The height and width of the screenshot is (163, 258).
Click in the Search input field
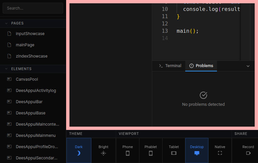(33, 8)
